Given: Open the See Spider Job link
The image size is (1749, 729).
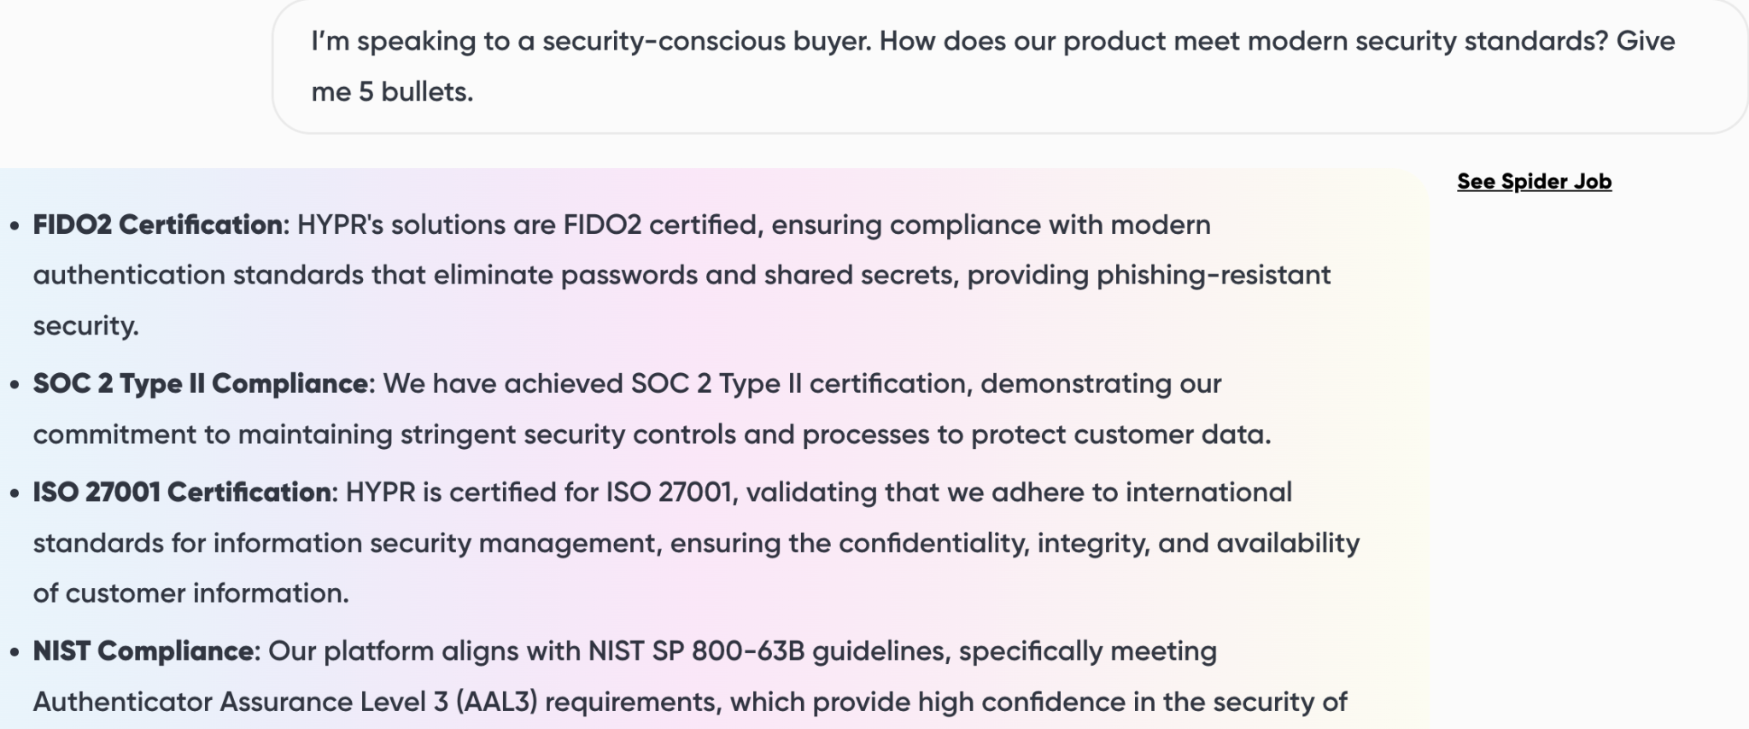Looking at the screenshot, I should pyautogui.click(x=1534, y=182).
